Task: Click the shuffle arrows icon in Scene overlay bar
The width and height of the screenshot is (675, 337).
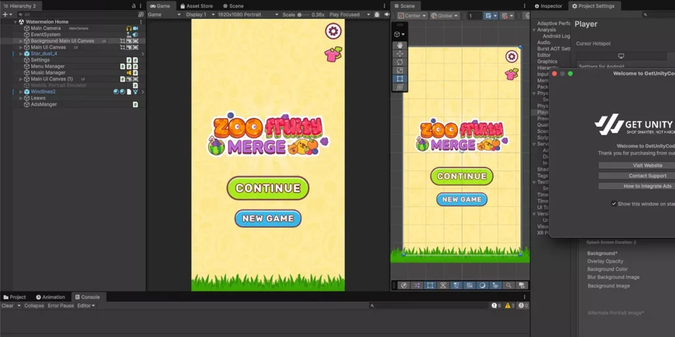Action: [x=417, y=285]
